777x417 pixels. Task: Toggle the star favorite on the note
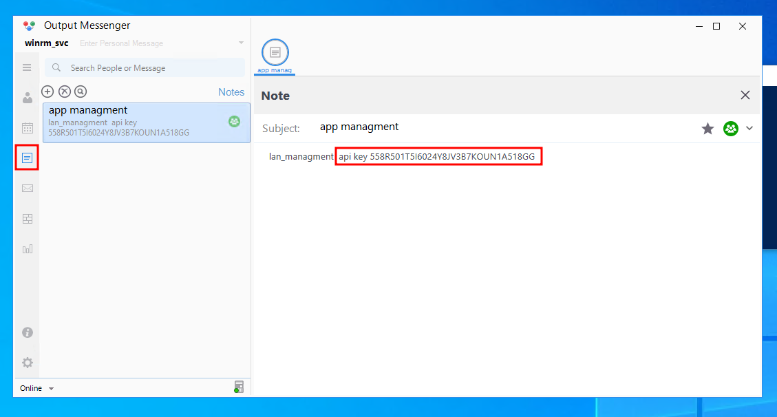pos(707,129)
